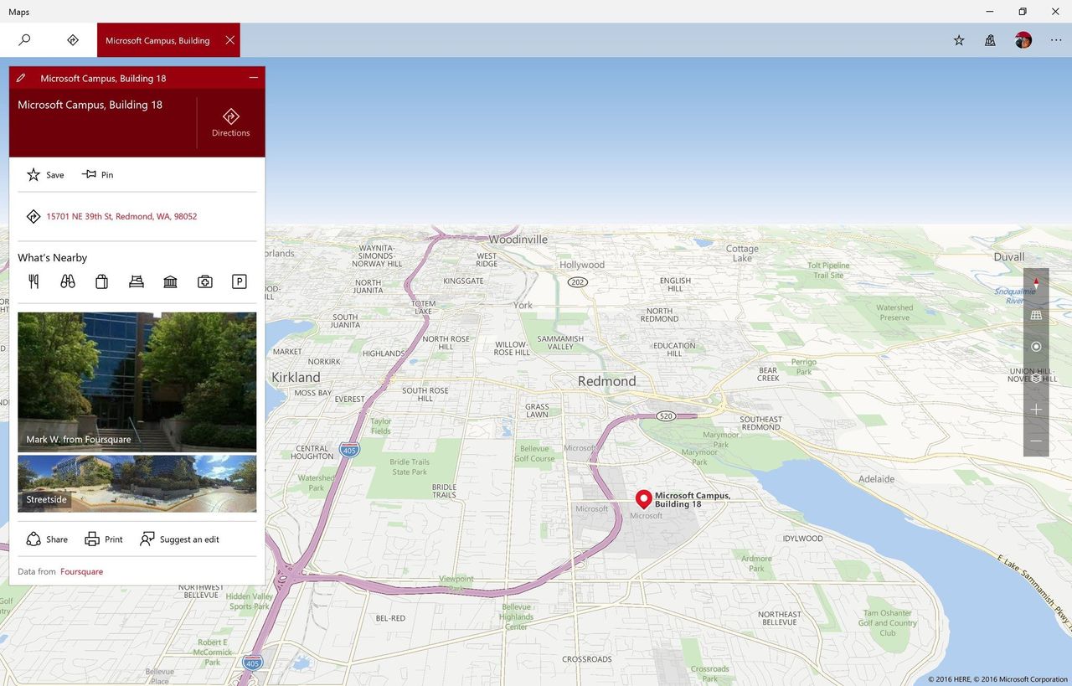Image resolution: width=1072 pixels, height=686 pixels.
Task: Click the Cottage Lake label
Action: 742,253
